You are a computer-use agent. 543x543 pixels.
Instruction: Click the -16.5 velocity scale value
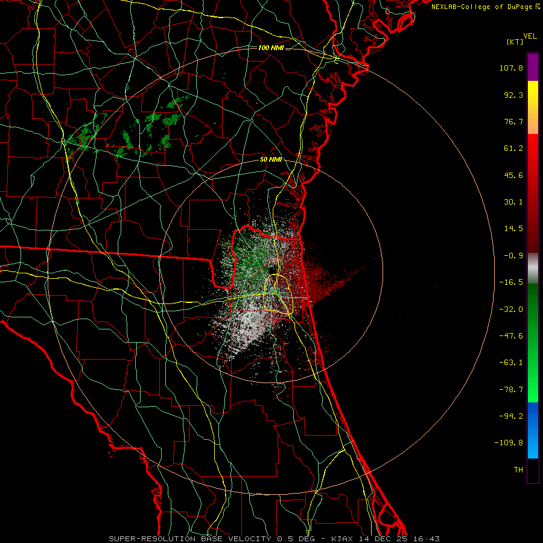[511, 282]
